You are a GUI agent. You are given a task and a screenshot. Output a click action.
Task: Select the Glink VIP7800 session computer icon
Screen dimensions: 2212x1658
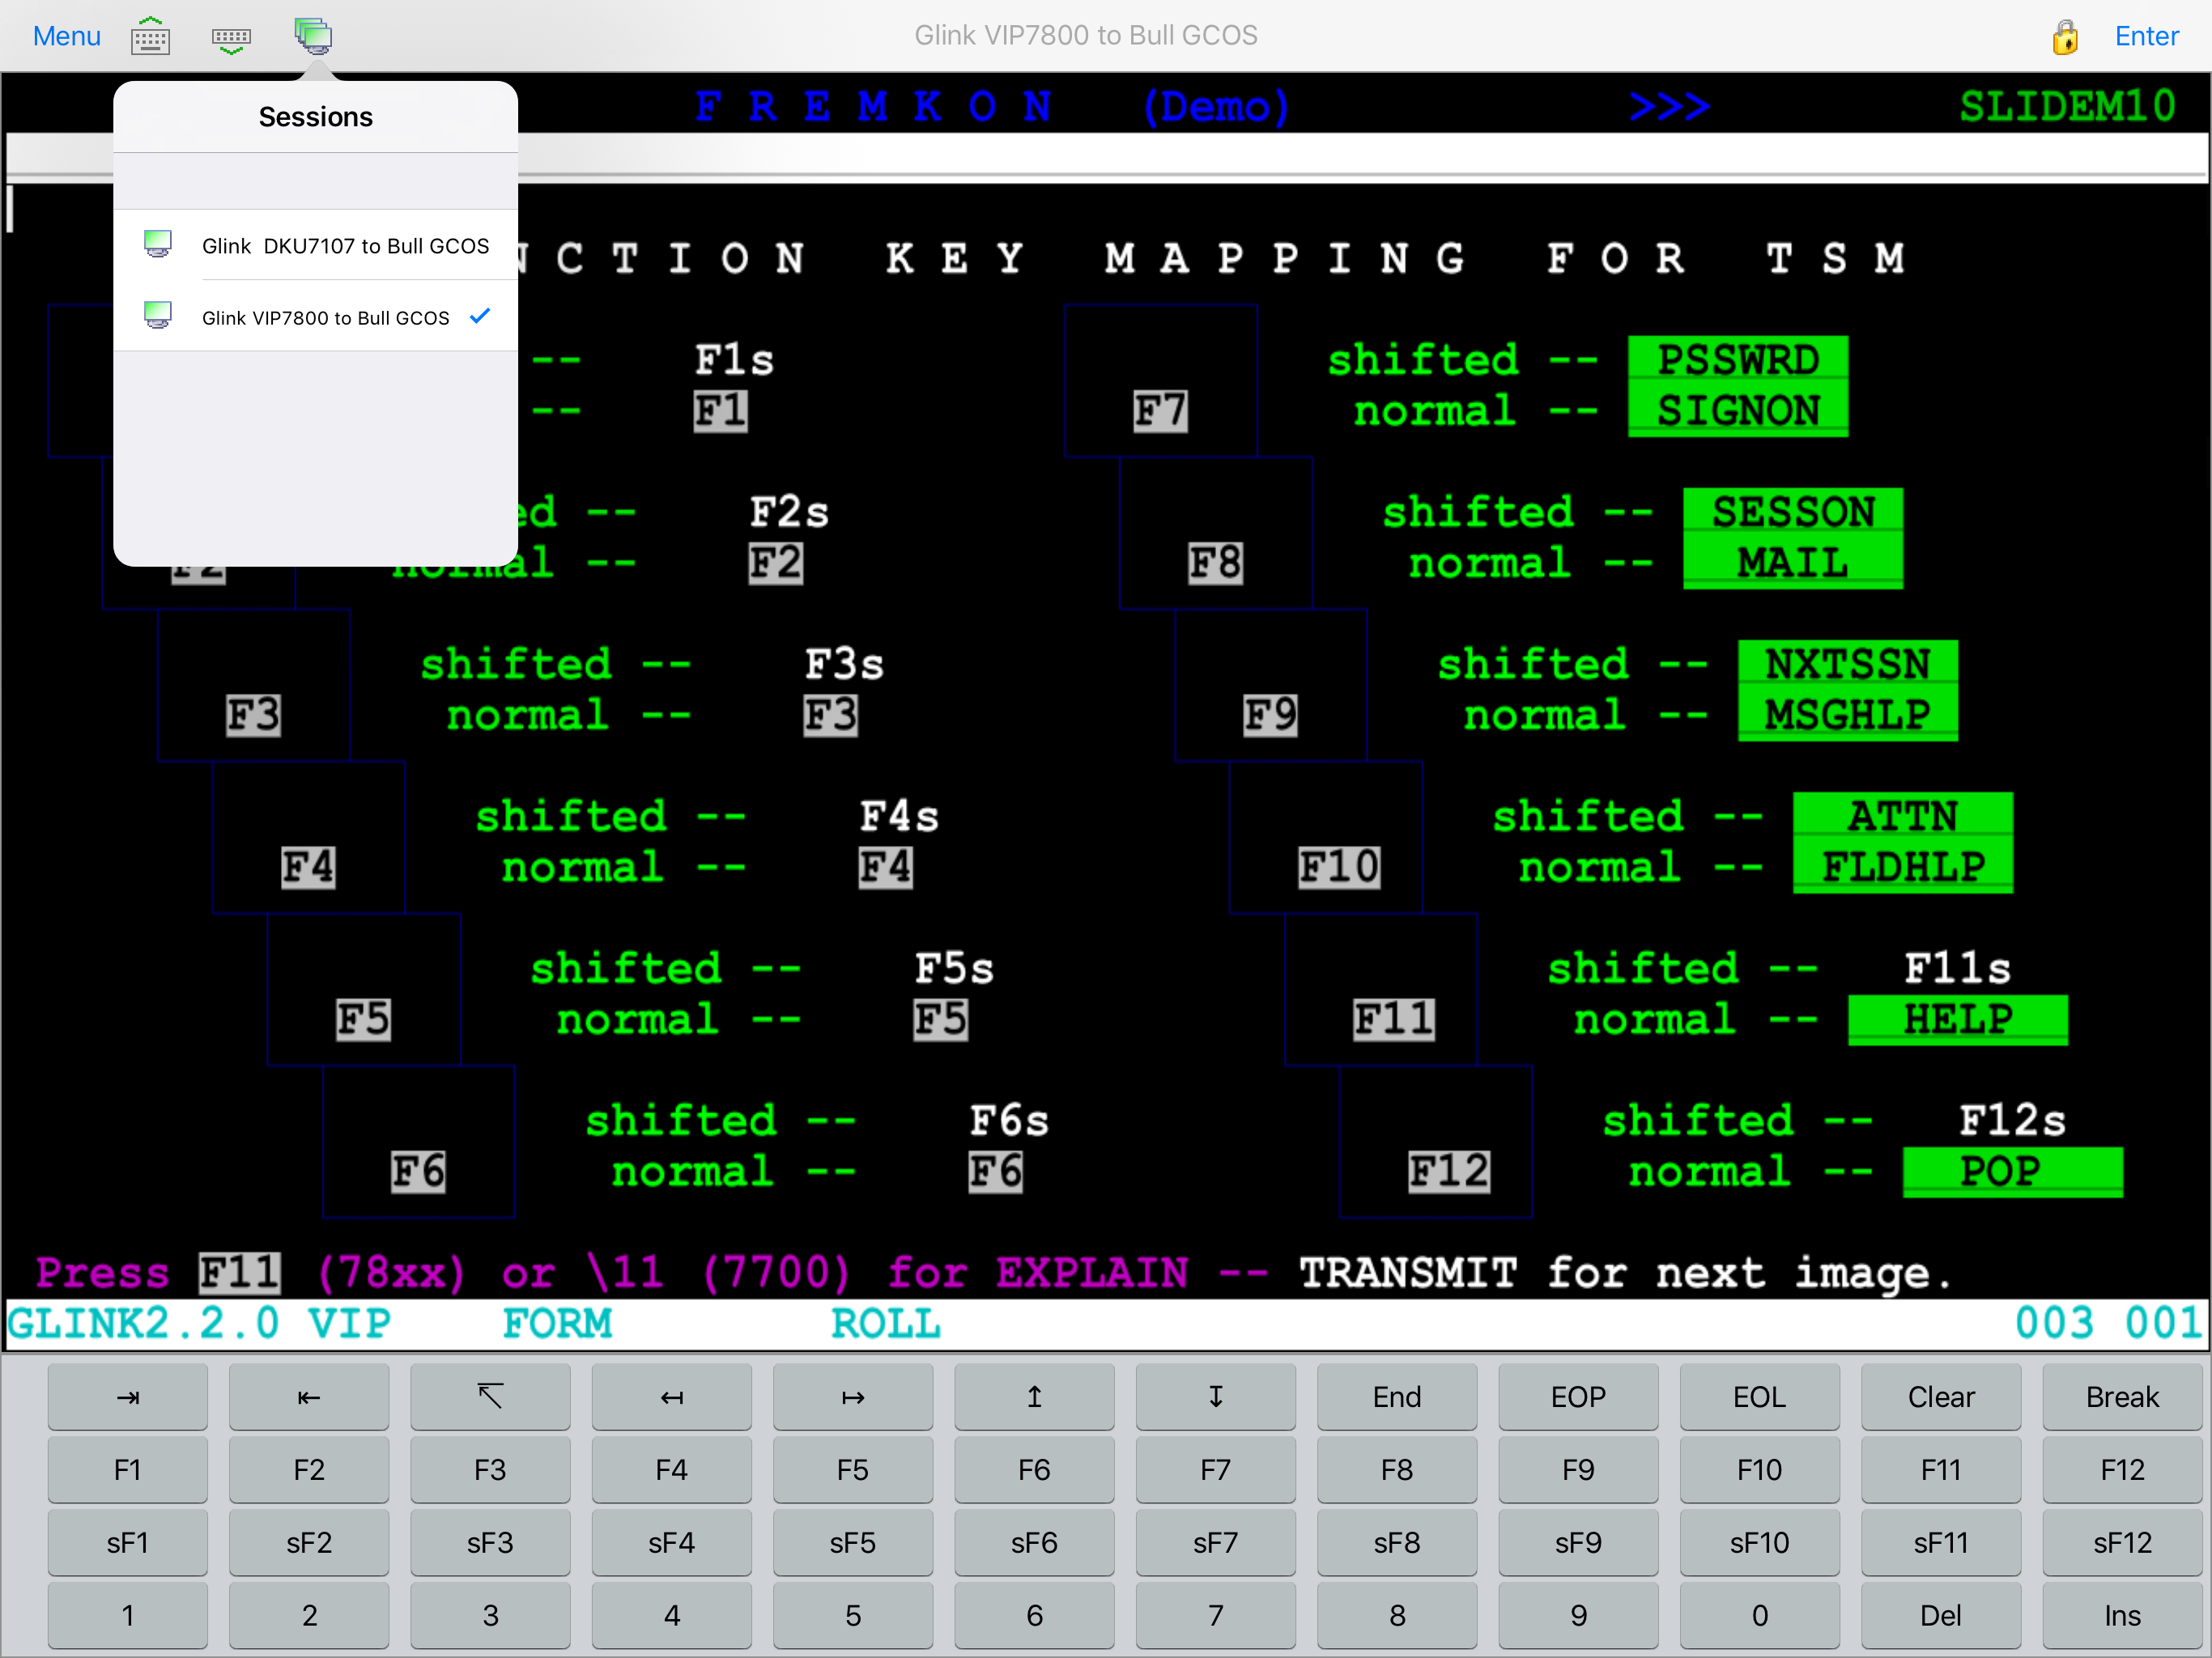pos(158,315)
